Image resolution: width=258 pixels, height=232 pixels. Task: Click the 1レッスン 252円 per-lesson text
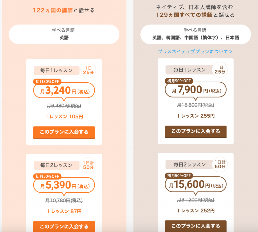tap(196, 211)
